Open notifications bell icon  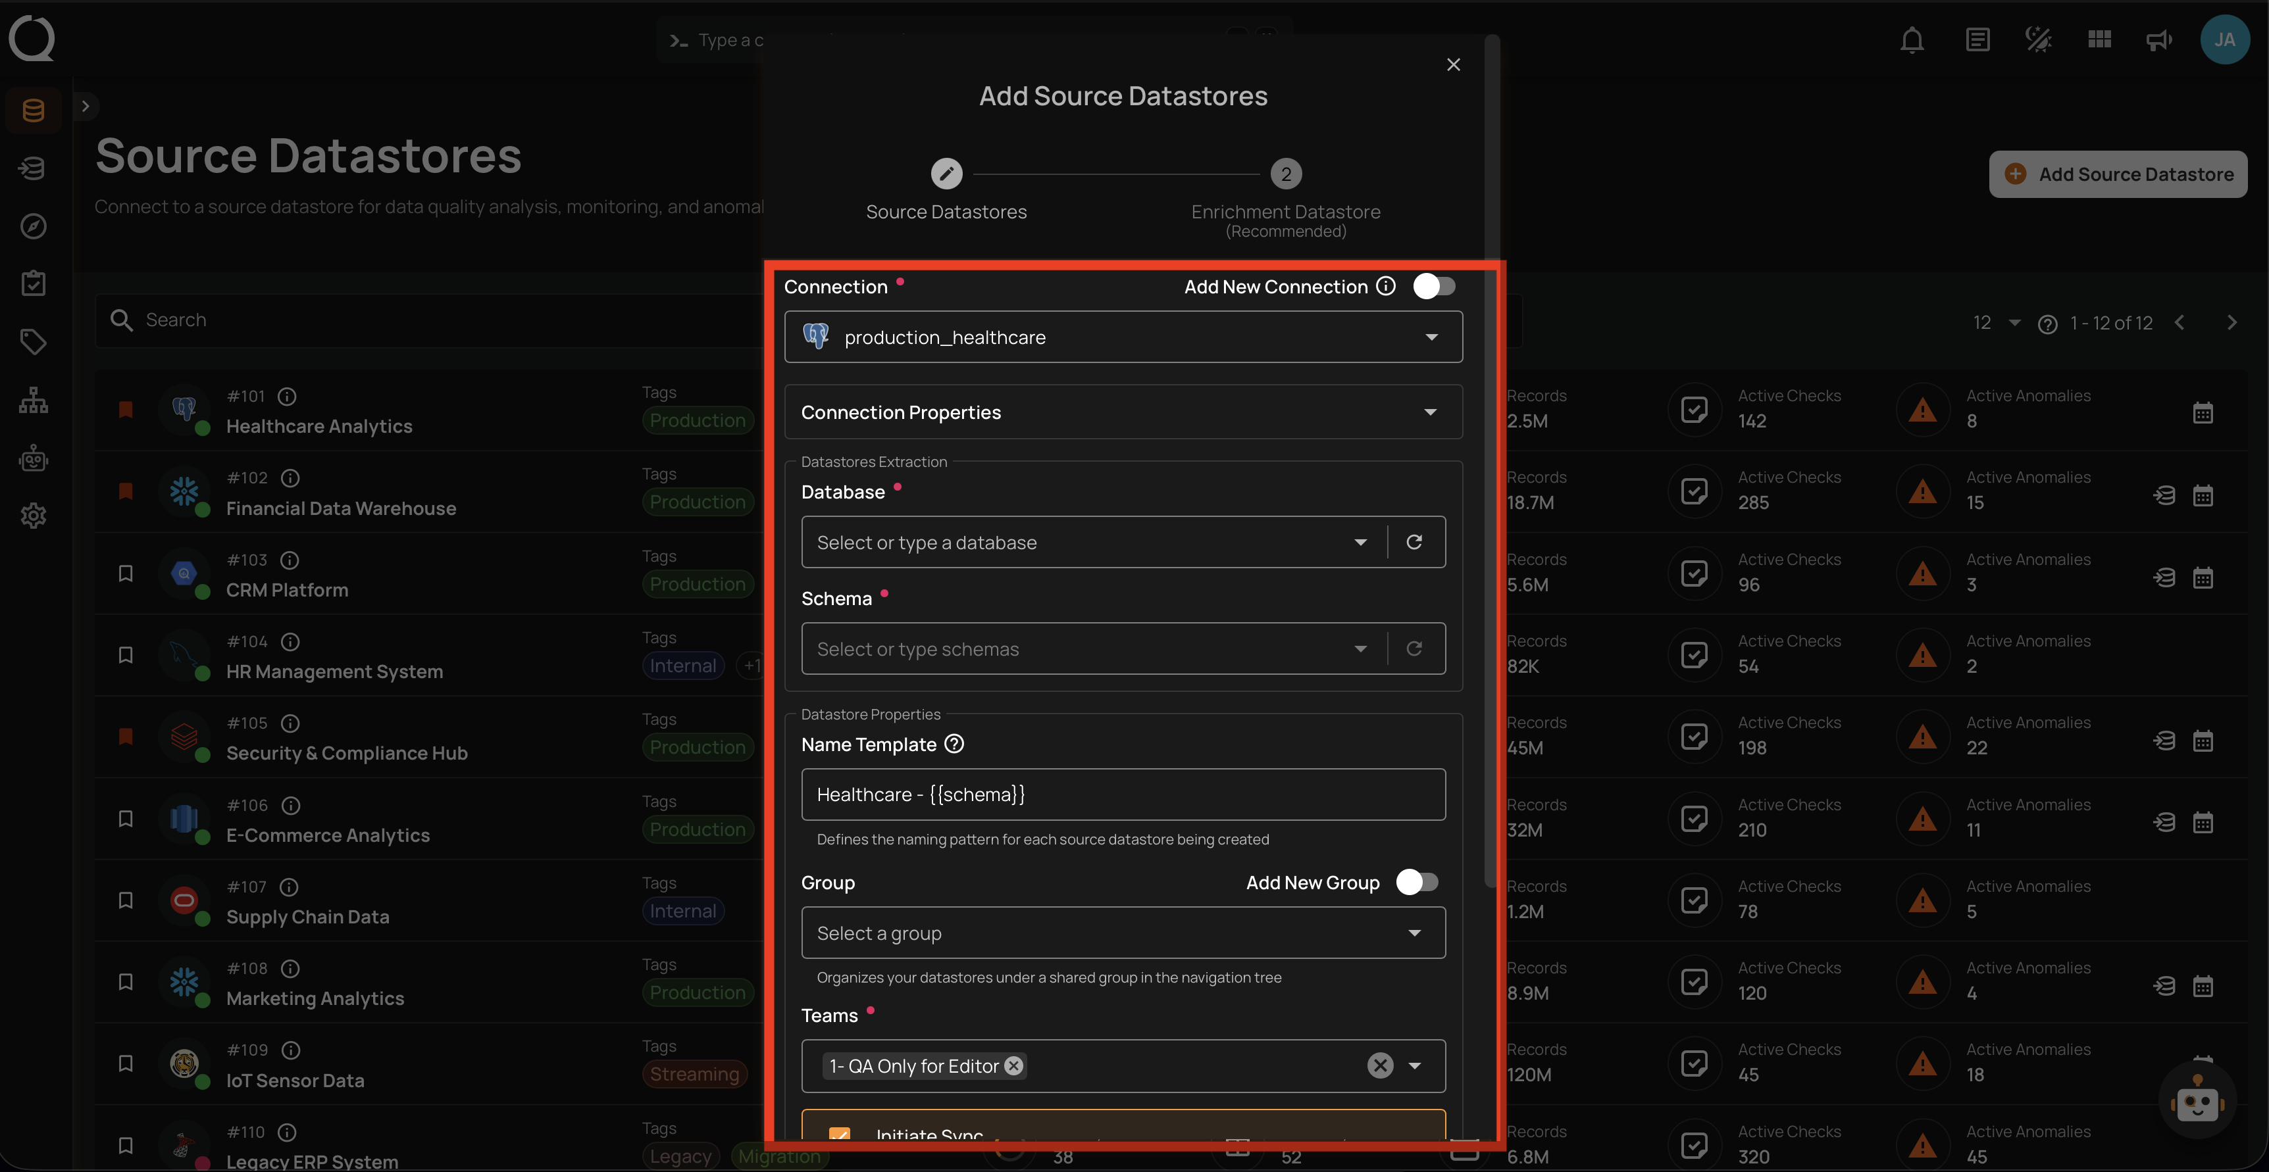(x=1912, y=41)
